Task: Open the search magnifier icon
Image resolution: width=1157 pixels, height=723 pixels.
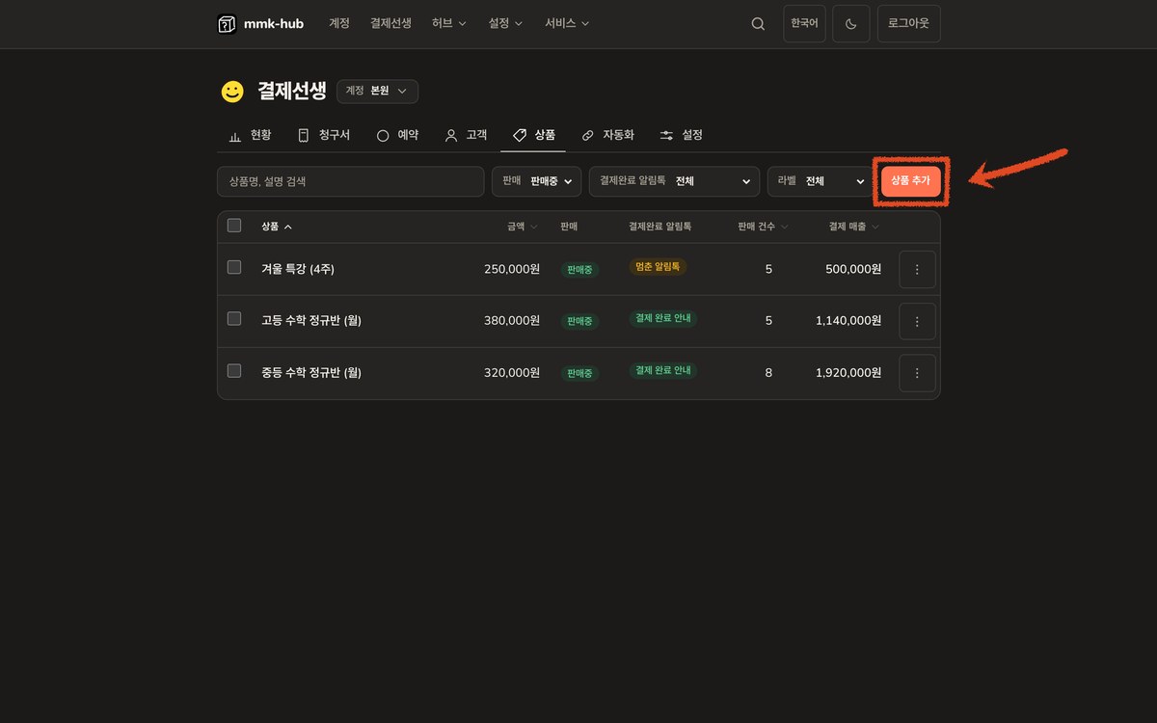Action: point(758,24)
